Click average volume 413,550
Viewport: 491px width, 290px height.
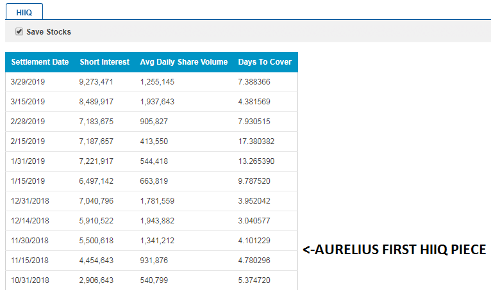154,141
